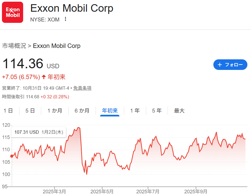Click the 107.31 USD chart tooltip
This screenshot has width=251, height=195.
point(38,132)
